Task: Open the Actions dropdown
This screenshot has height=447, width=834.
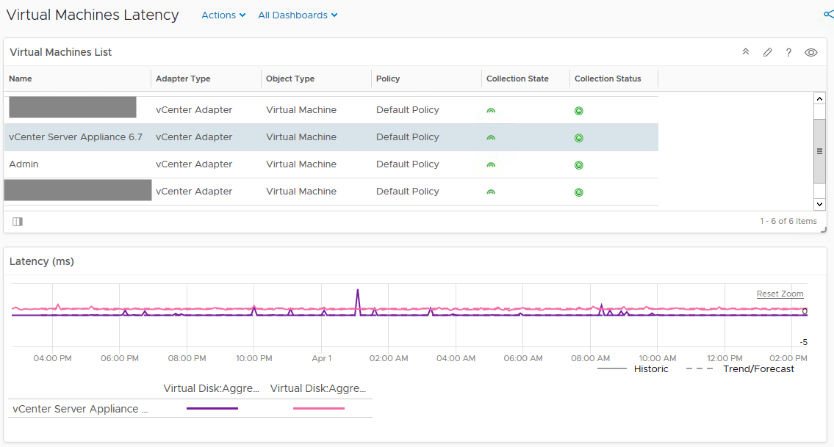Action: [x=223, y=15]
